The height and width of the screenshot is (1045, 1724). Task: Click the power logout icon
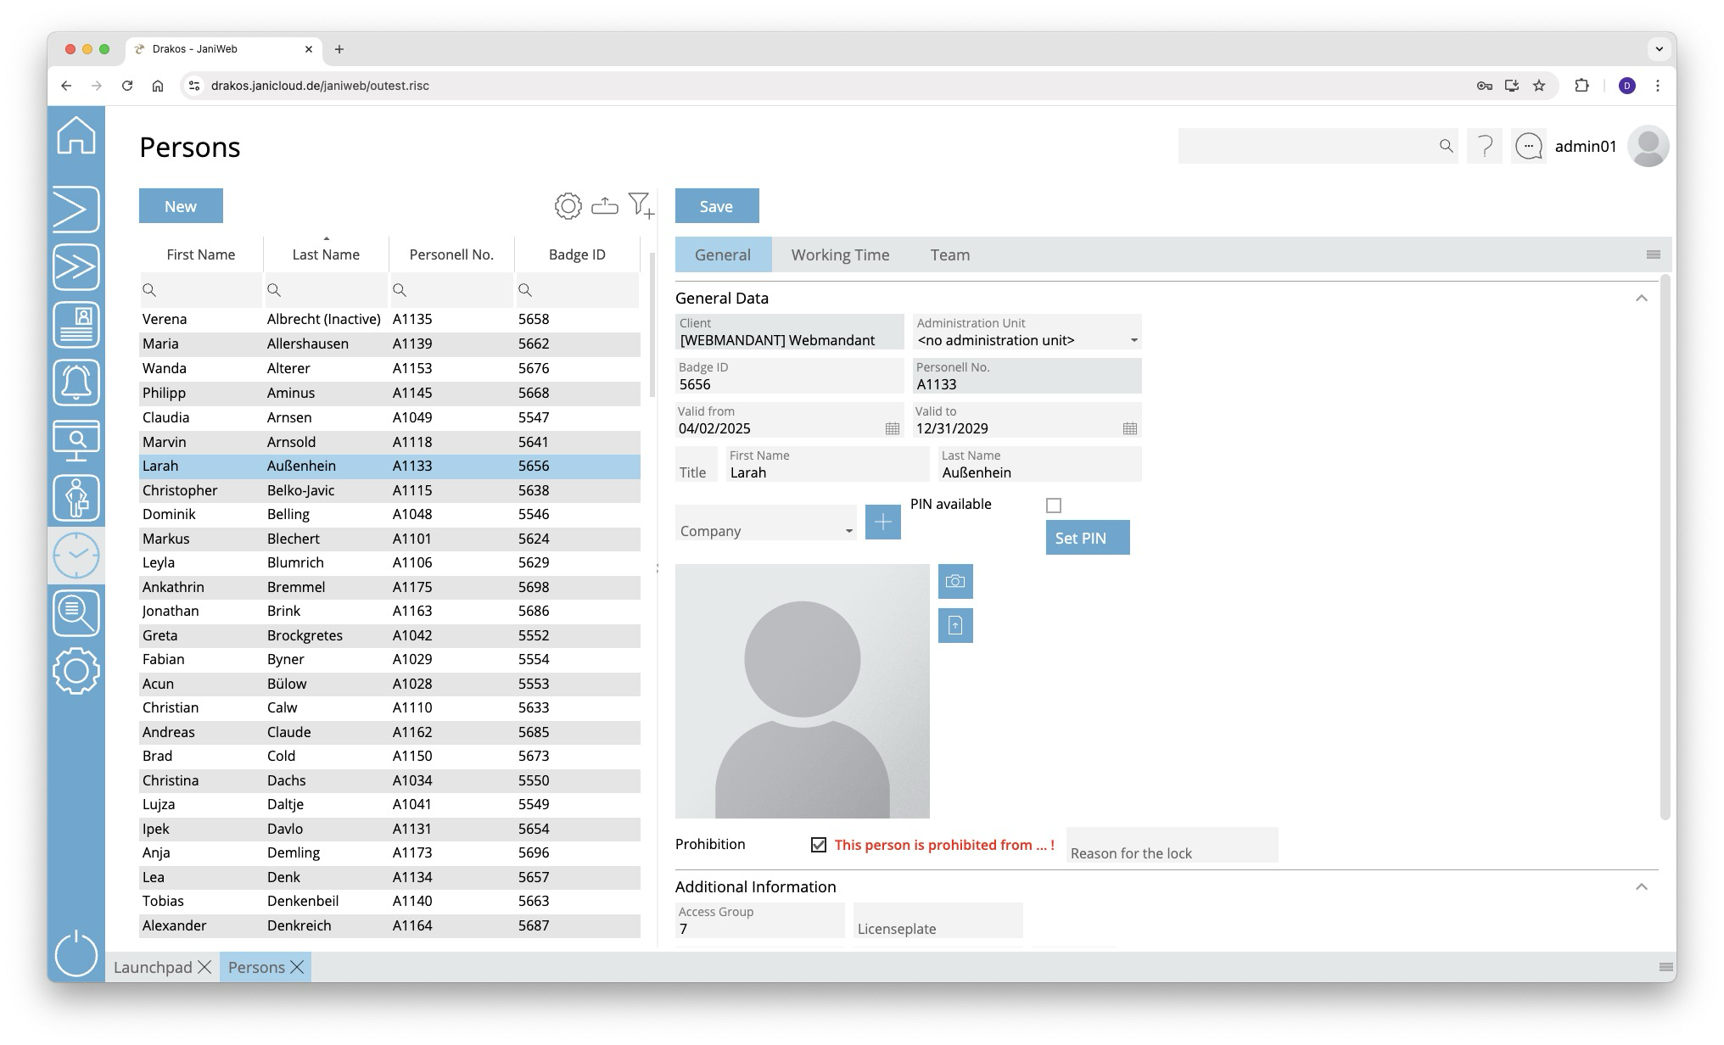[76, 953]
